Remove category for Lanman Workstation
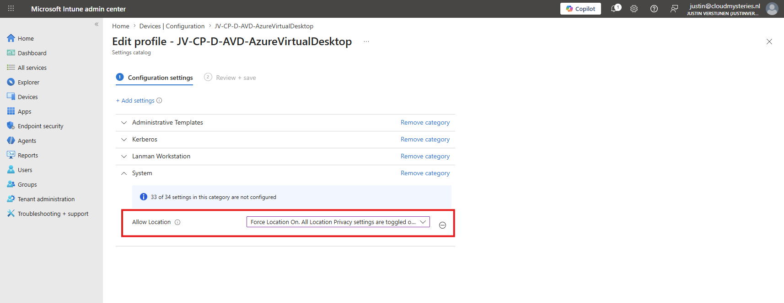 [x=425, y=156]
